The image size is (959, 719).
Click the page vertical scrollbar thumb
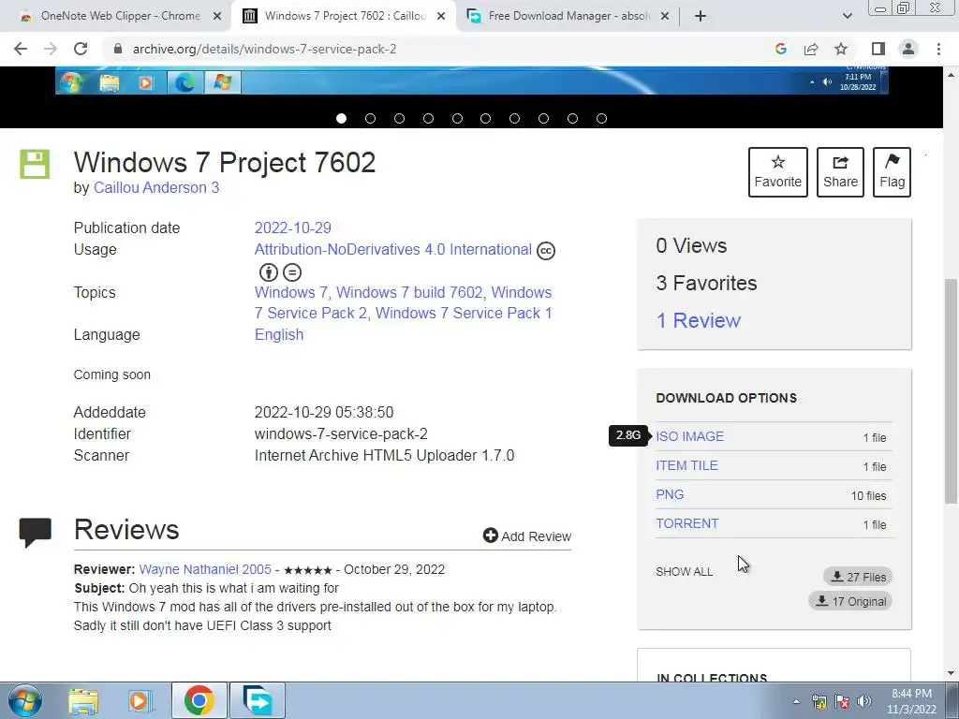952,390
